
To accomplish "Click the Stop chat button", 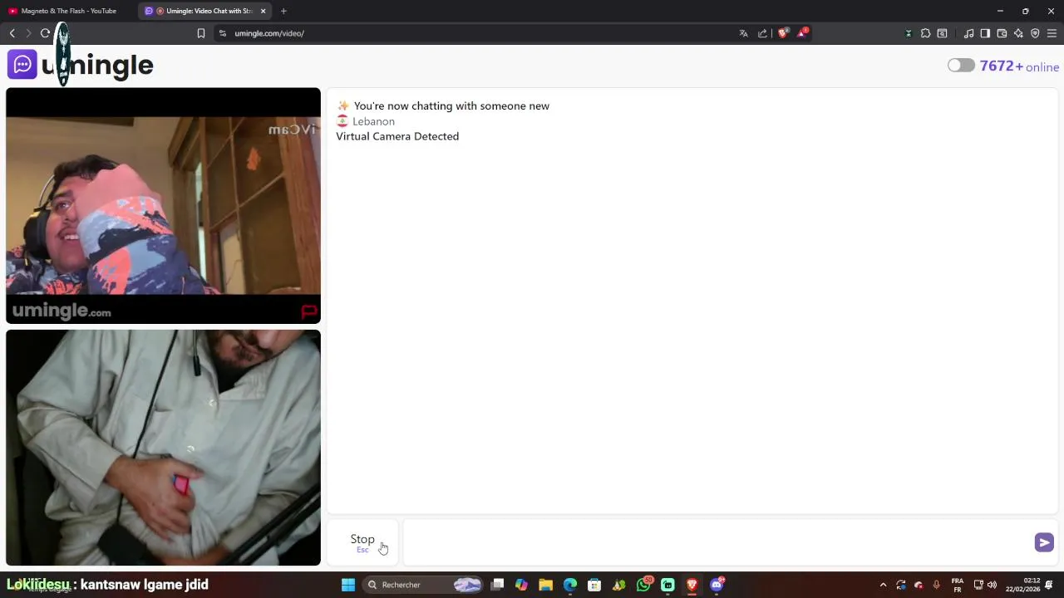I will point(362,542).
